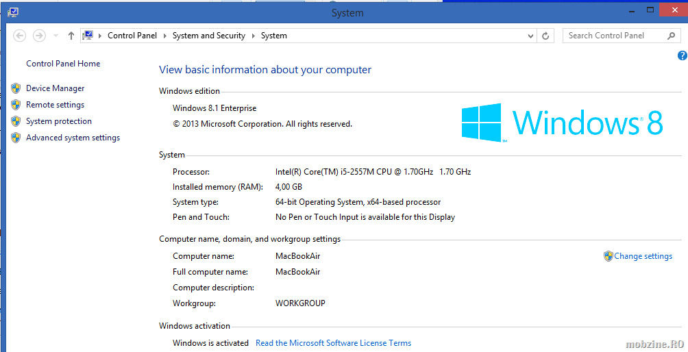Click the System window title bar icon
Viewport: 688px width, 352px height.
13,12
